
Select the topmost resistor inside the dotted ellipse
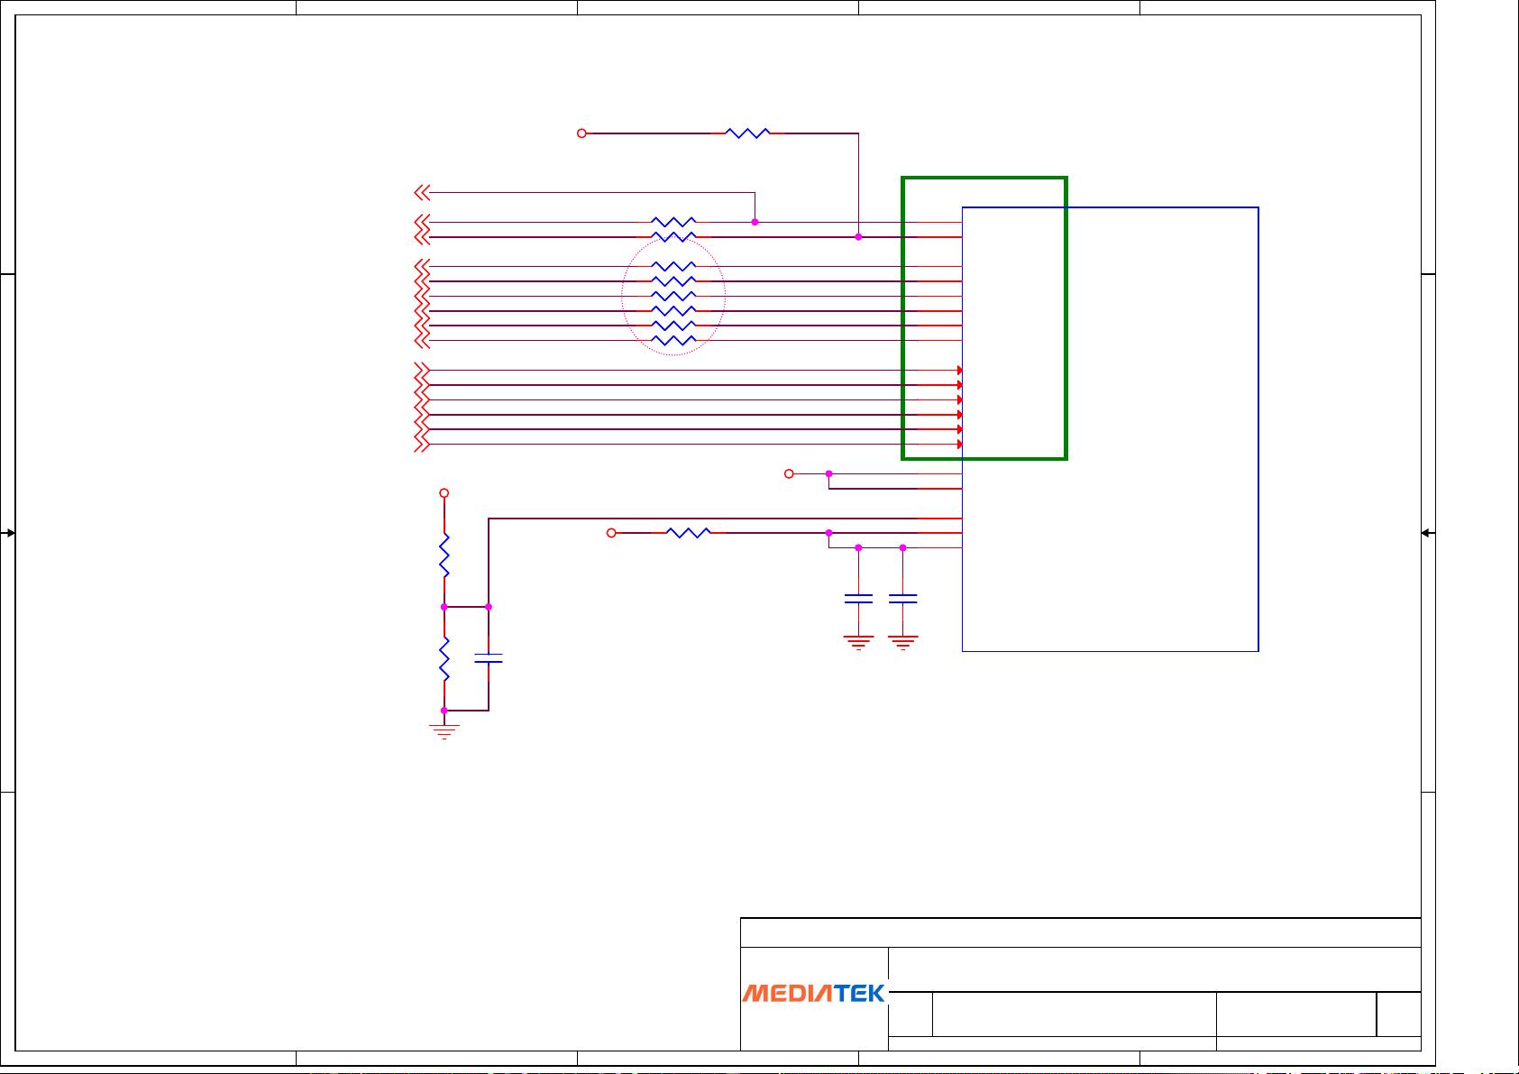click(673, 266)
